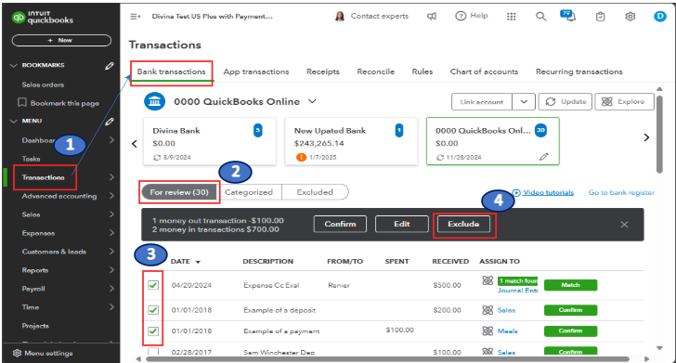Click the category icon in Example of a deposit row
The width and height of the screenshot is (676, 363).
pyautogui.click(x=487, y=310)
